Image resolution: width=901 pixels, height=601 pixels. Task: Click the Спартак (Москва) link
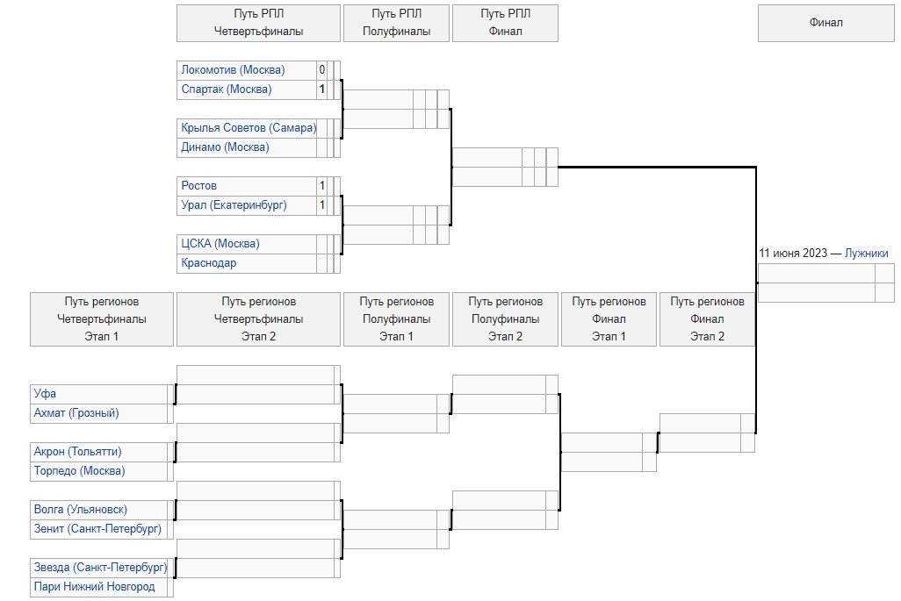pos(227,89)
